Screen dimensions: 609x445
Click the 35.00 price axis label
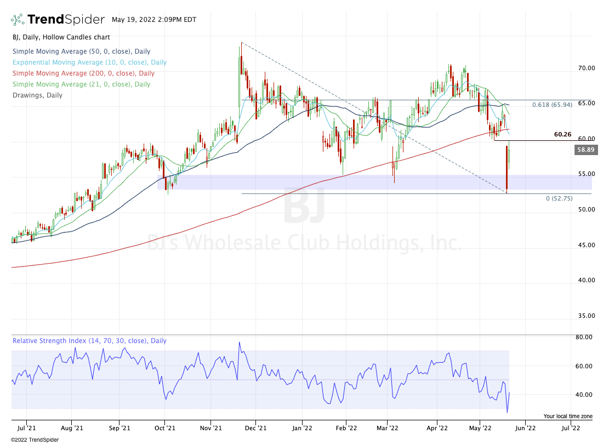point(587,316)
